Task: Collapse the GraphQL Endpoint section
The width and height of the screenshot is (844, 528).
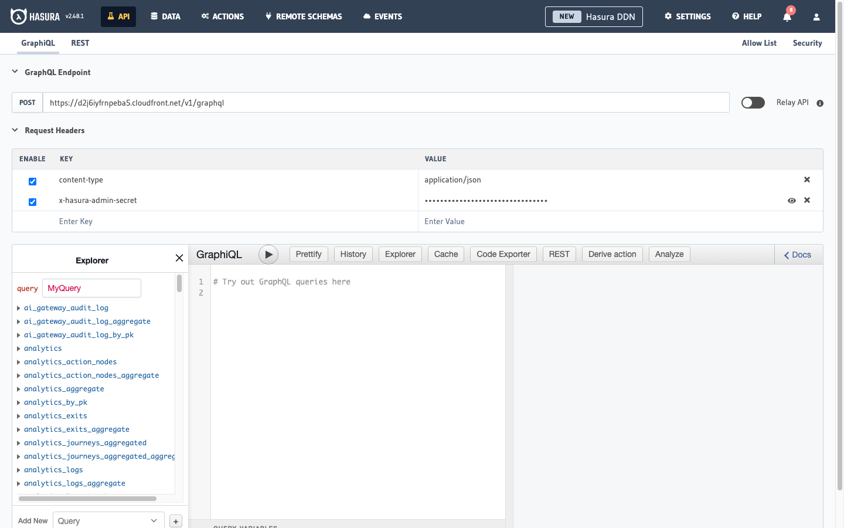Action: (14, 72)
